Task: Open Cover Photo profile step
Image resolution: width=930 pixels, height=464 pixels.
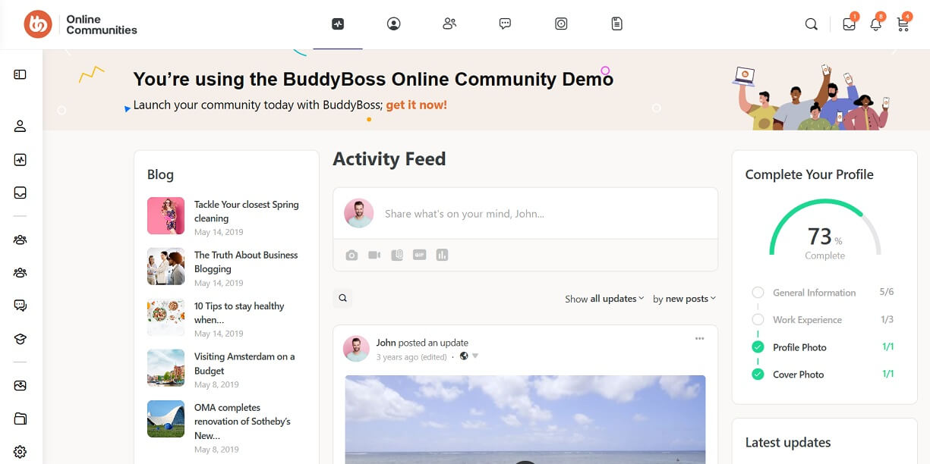Action: (798, 375)
